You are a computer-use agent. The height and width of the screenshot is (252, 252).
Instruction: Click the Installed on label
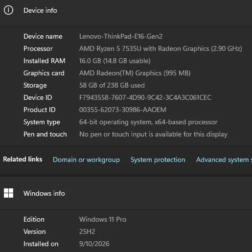41,244
